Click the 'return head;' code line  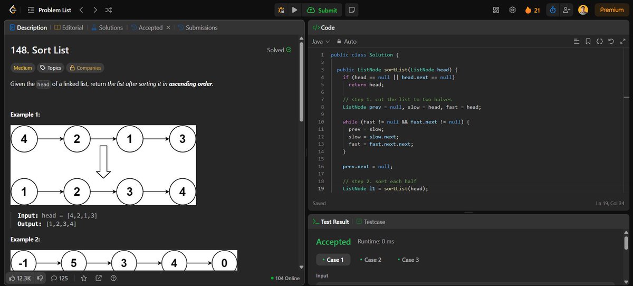366,84
